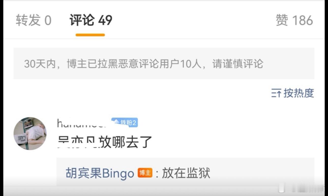Tap the 赞 character to like the post
This screenshot has height=196, width=328.
tap(282, 20)
